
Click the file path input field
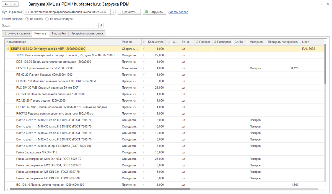pos(67,12)
